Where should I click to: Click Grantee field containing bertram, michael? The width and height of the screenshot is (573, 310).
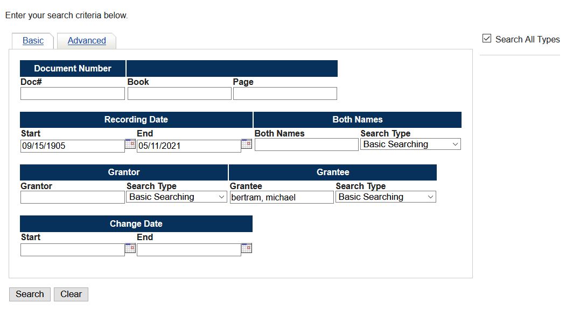282,197
